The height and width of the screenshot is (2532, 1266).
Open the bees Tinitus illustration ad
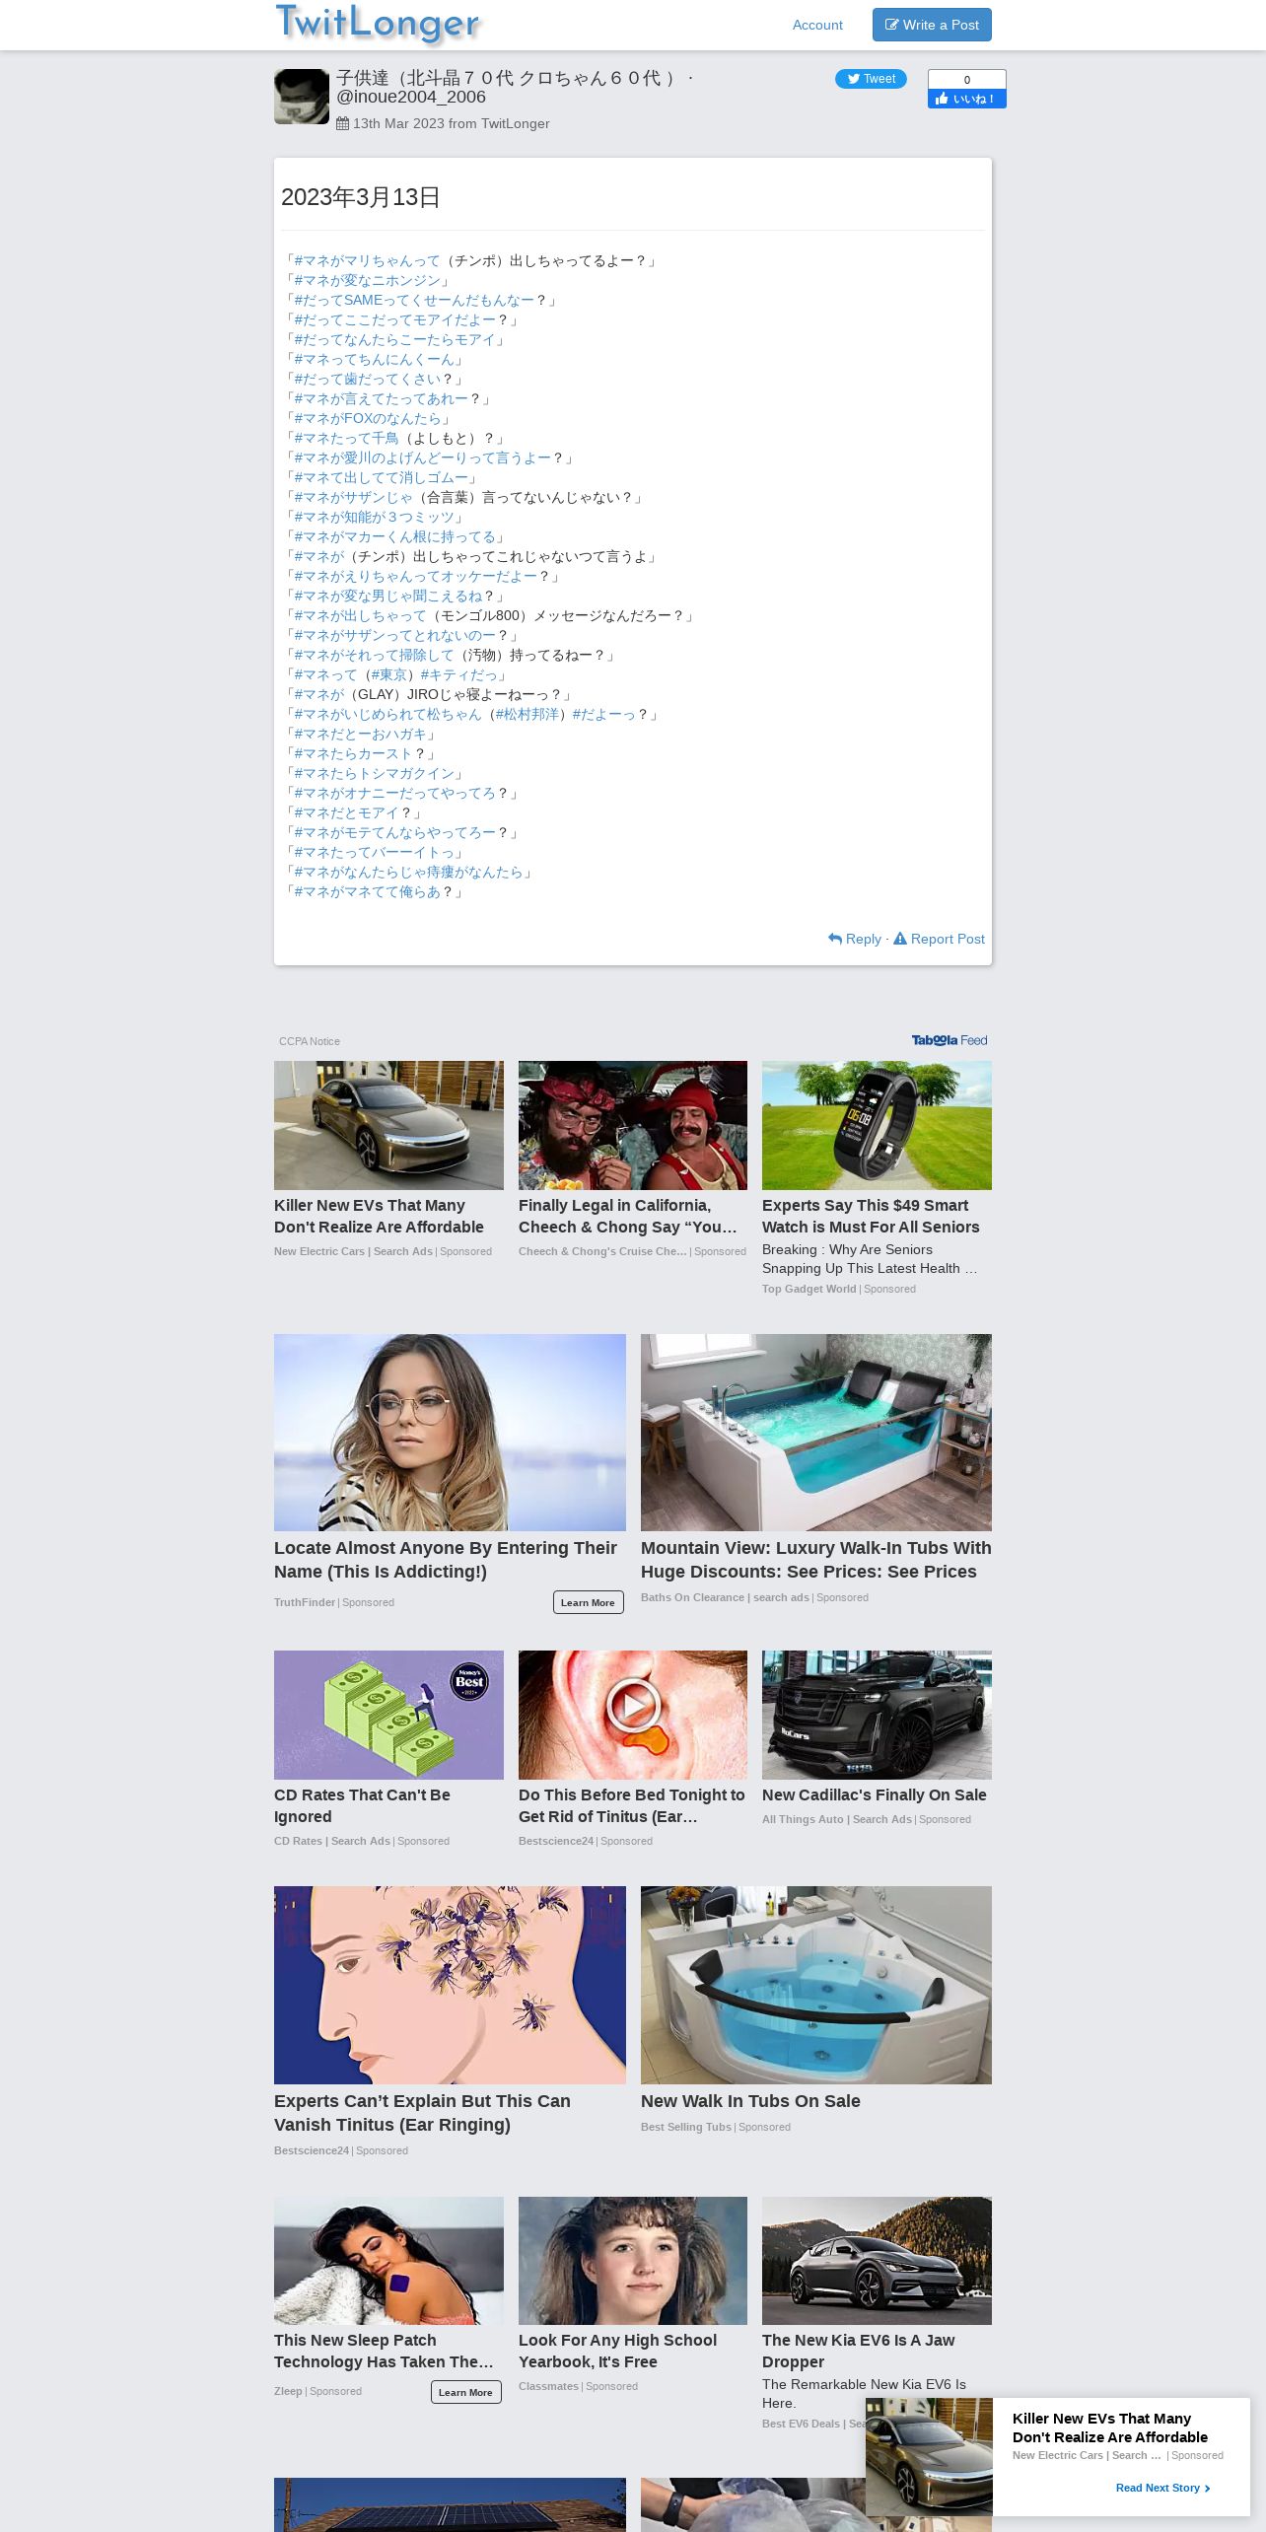click(450, 1985)
